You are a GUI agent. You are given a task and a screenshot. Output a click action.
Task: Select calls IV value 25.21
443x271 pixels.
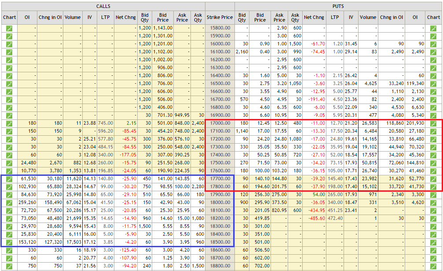pos(90,139)
